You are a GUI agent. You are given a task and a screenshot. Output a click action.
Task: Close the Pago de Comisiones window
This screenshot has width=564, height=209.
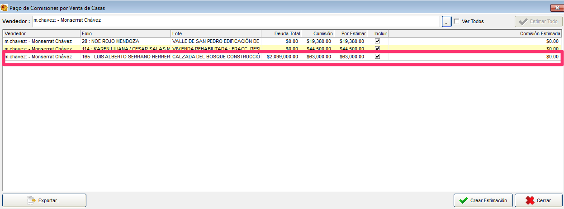(x=556, y=8)
